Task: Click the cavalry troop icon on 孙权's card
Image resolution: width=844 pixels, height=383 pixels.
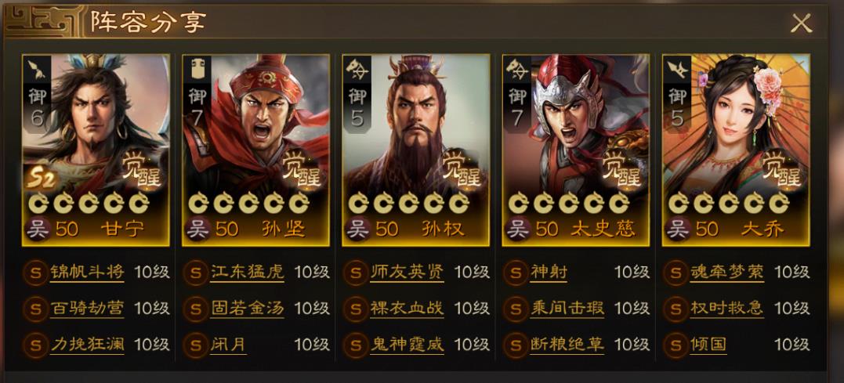Action: pos(357,69)
